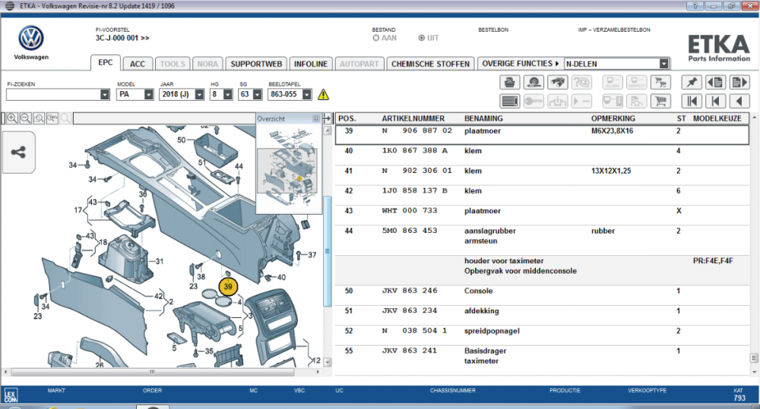760x409 pixels.
Task: Expand the OVERIGE FUNCTIES menu
Action: coord(520,64)
